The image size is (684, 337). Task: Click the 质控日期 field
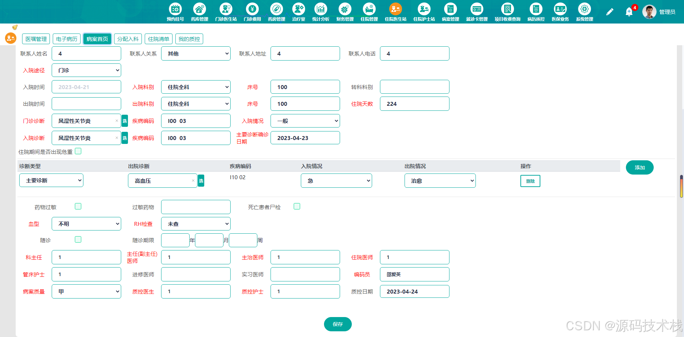(x=415, y=291)
